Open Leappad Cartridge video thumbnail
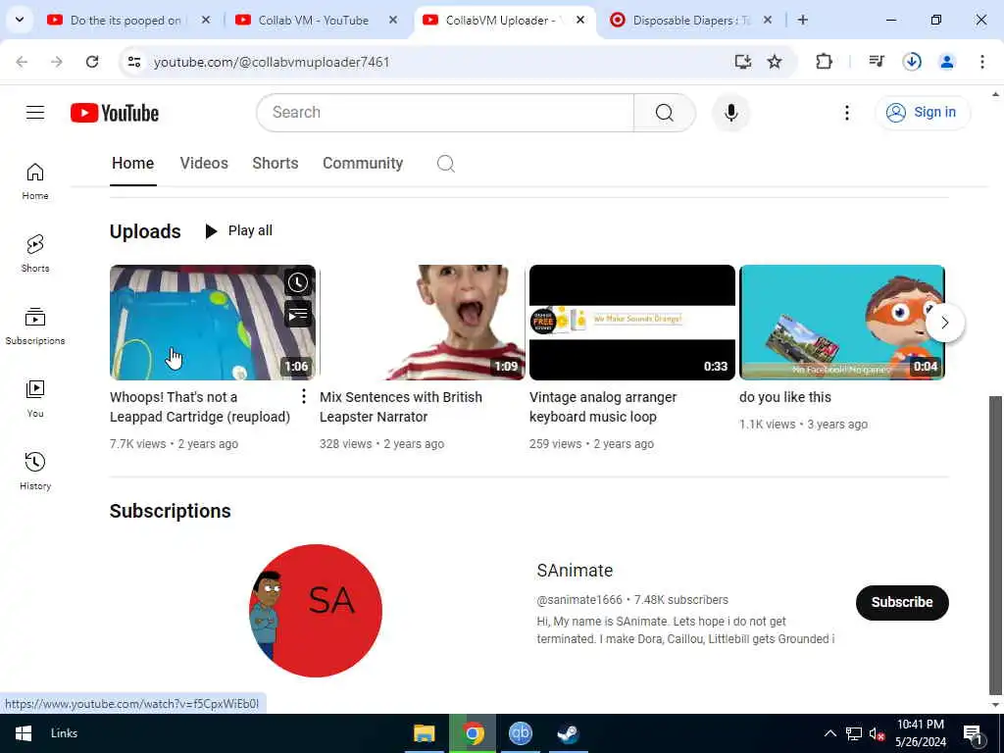Viewport: 1004px width, 753px height. (213, 323)
